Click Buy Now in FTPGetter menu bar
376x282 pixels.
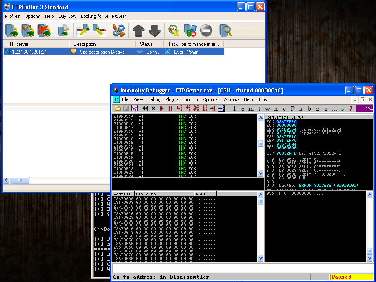tap(67, 16)
